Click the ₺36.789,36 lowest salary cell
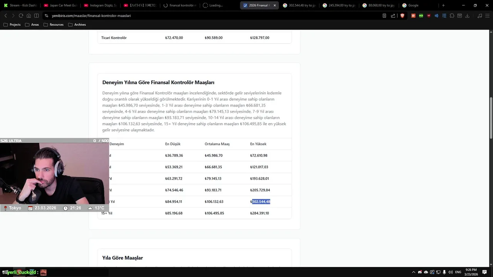The image size is (493, 277). click(174, 155)
